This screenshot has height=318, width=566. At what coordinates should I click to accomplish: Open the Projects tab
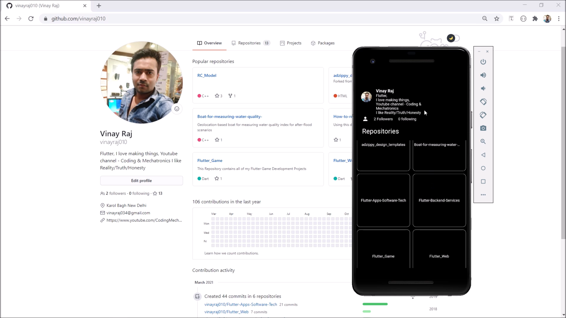[x=291, y=43]
